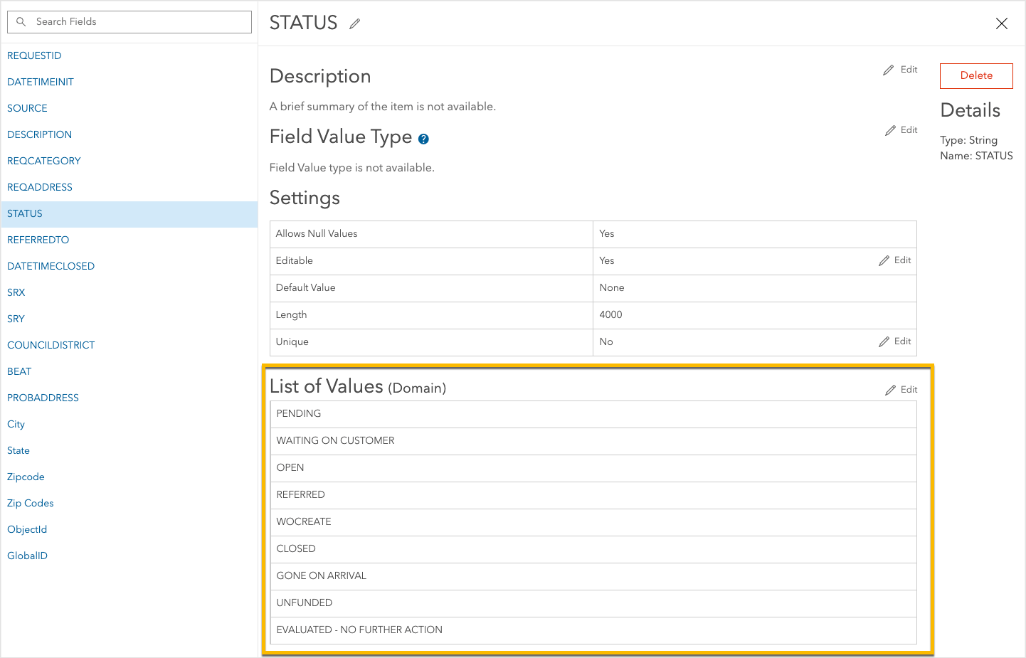The width and height of the screenshot is (1026, 658).
Task: Select the SOURCE field
Action: click(27, 108)
